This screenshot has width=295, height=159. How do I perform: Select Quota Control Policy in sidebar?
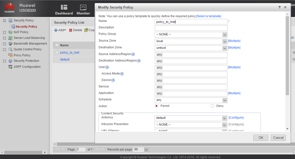[27, 49]
